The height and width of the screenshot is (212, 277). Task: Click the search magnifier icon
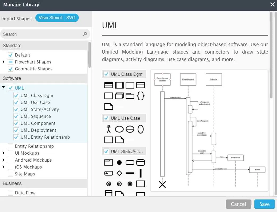[x=85, y=34]
